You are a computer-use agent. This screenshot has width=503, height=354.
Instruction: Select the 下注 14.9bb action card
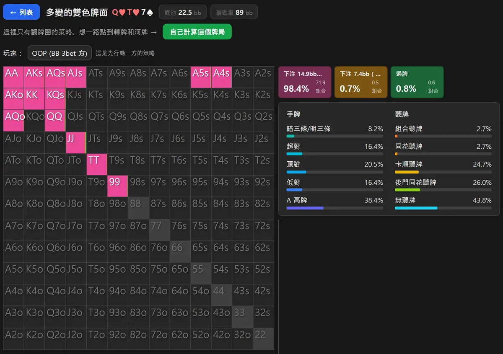[x=305, y=82]
